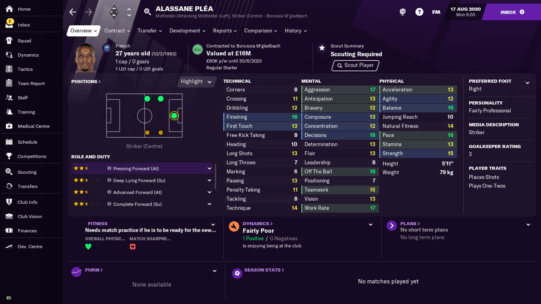Select the Advanced Forward (At) role
541x304 pixels.
click(x=137, y=192)
